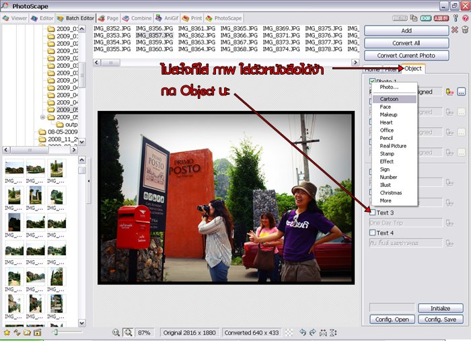
Task: Select Makeup in the object menu
Action: pyautogui.click(x=394, y=114)
